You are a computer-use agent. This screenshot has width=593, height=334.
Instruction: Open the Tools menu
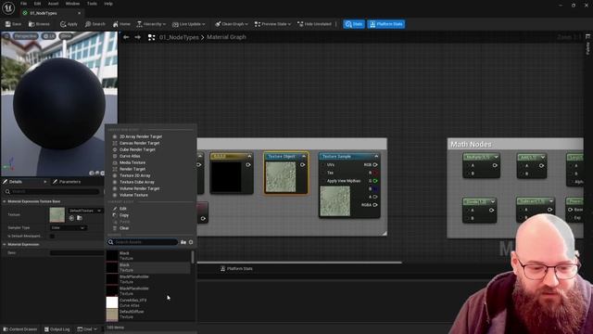tap(92, 4)
